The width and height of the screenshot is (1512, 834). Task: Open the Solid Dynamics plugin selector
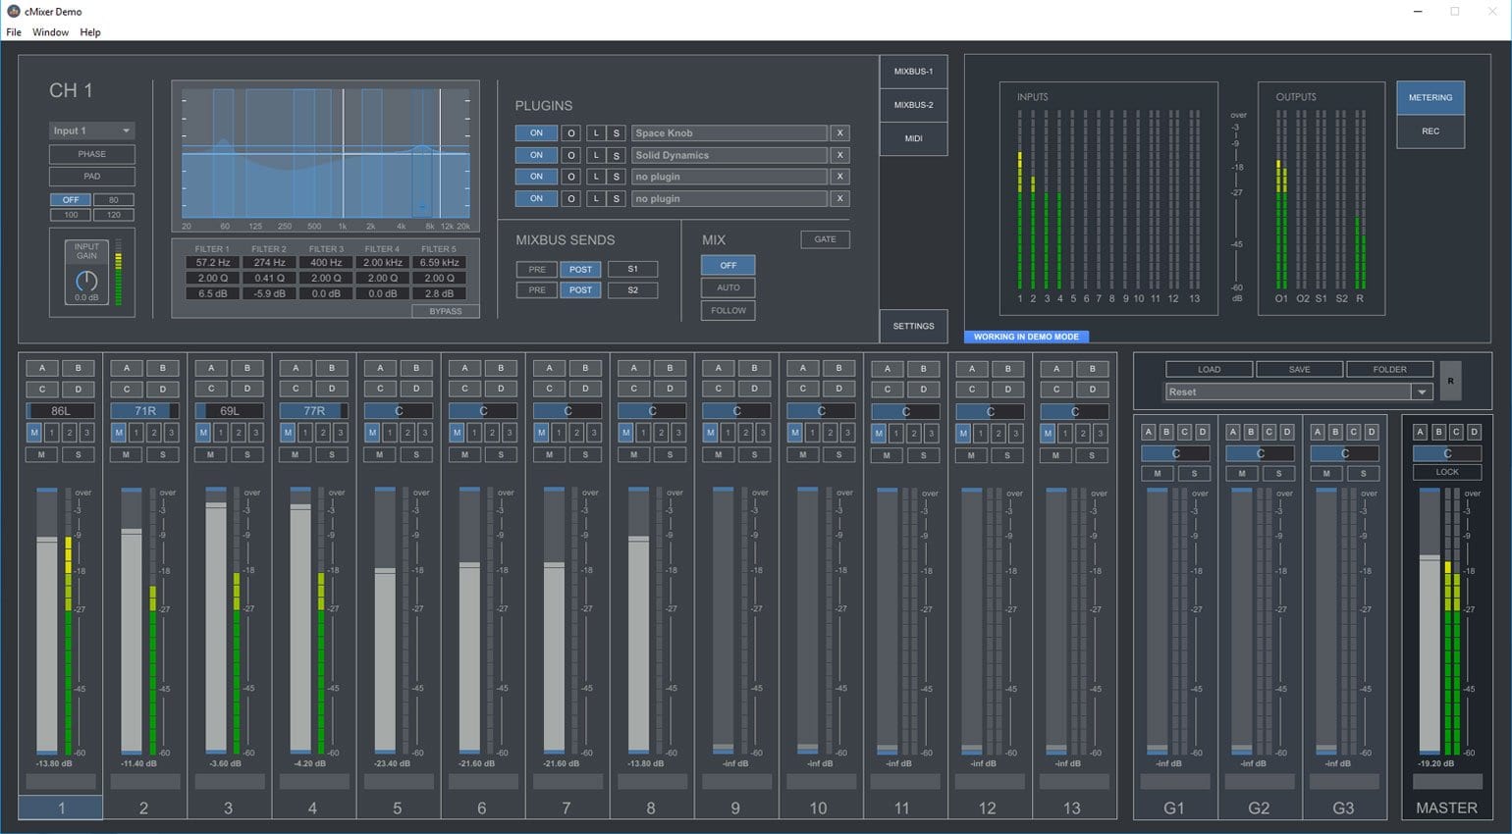pyautogui.click(x=729, y=155)
